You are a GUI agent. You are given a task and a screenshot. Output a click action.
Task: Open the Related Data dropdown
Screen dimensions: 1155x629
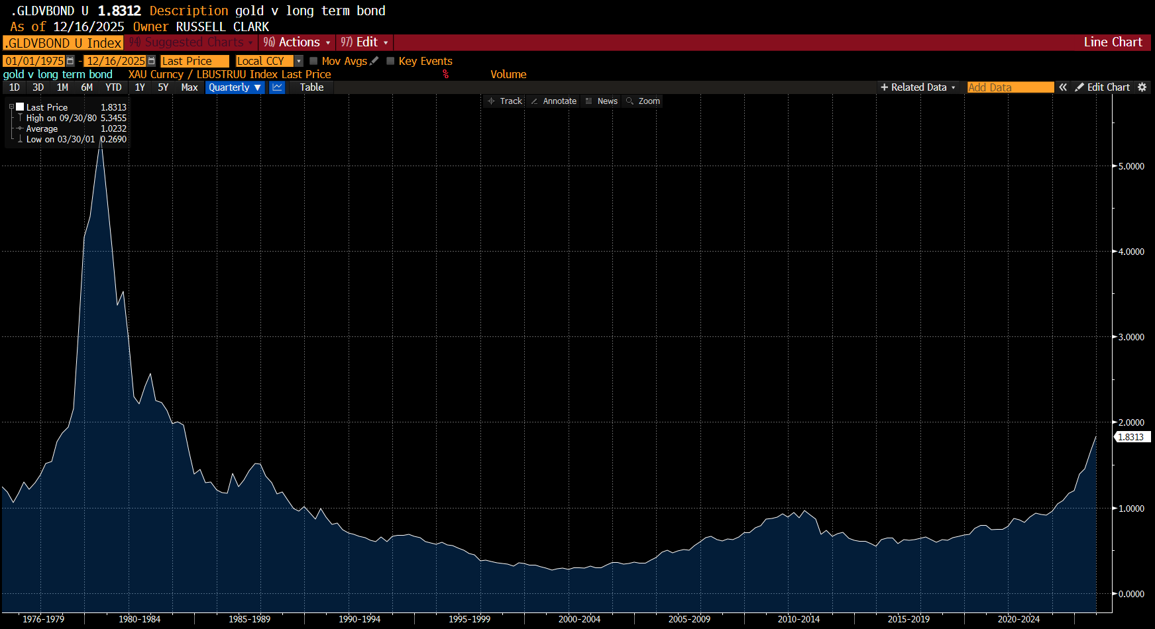[918, 87]
